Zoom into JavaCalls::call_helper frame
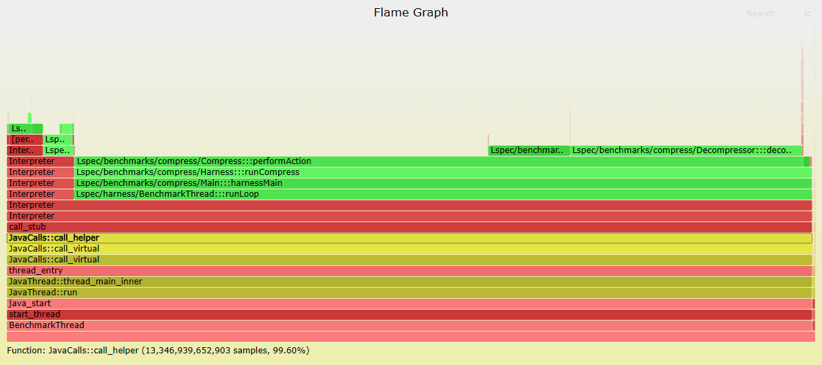Viewport: 822px width, 365px height. [x=409, y=238]
